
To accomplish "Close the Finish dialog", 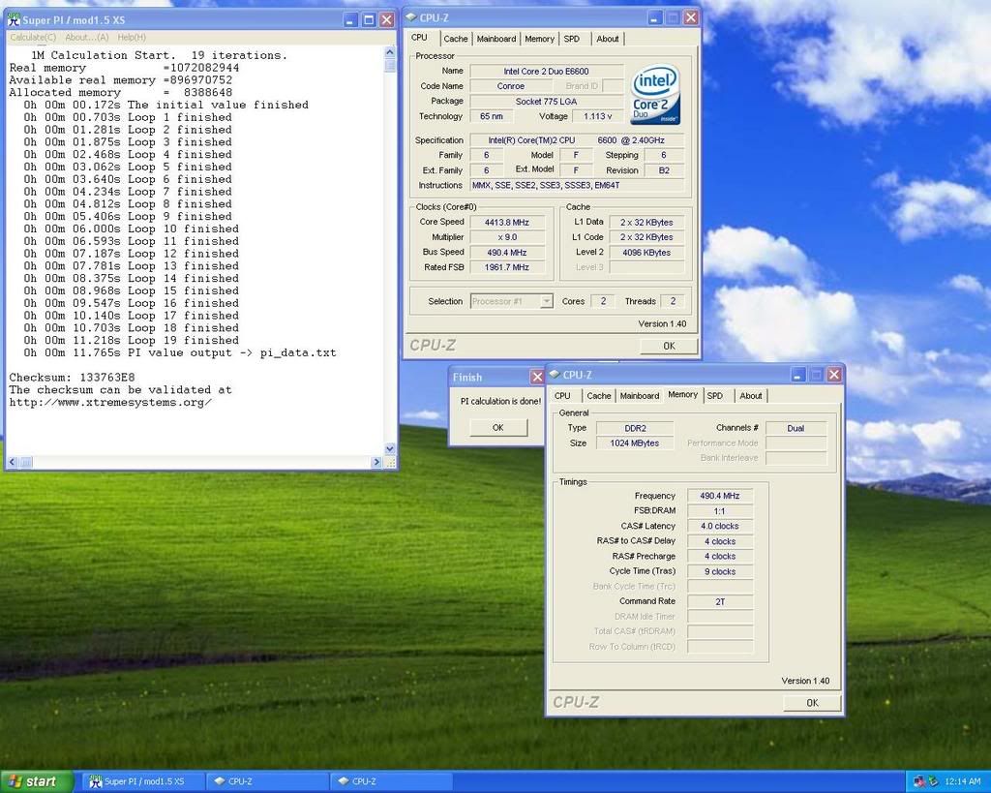I will (537, 377).
